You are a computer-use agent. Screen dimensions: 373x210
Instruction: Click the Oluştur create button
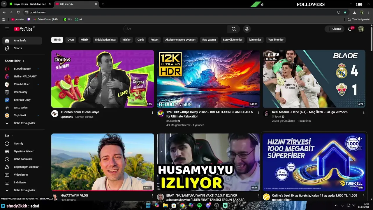coord(334,29)
